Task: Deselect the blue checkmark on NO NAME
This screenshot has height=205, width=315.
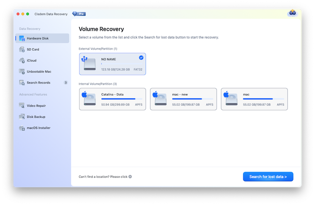Action: click(141, 57)
